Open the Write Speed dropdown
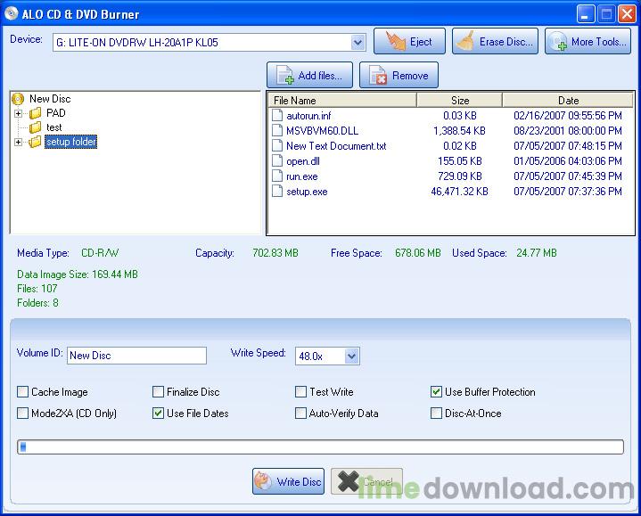Image resolution: width=641 pixels, height=516 pixels. click(351, 356)
